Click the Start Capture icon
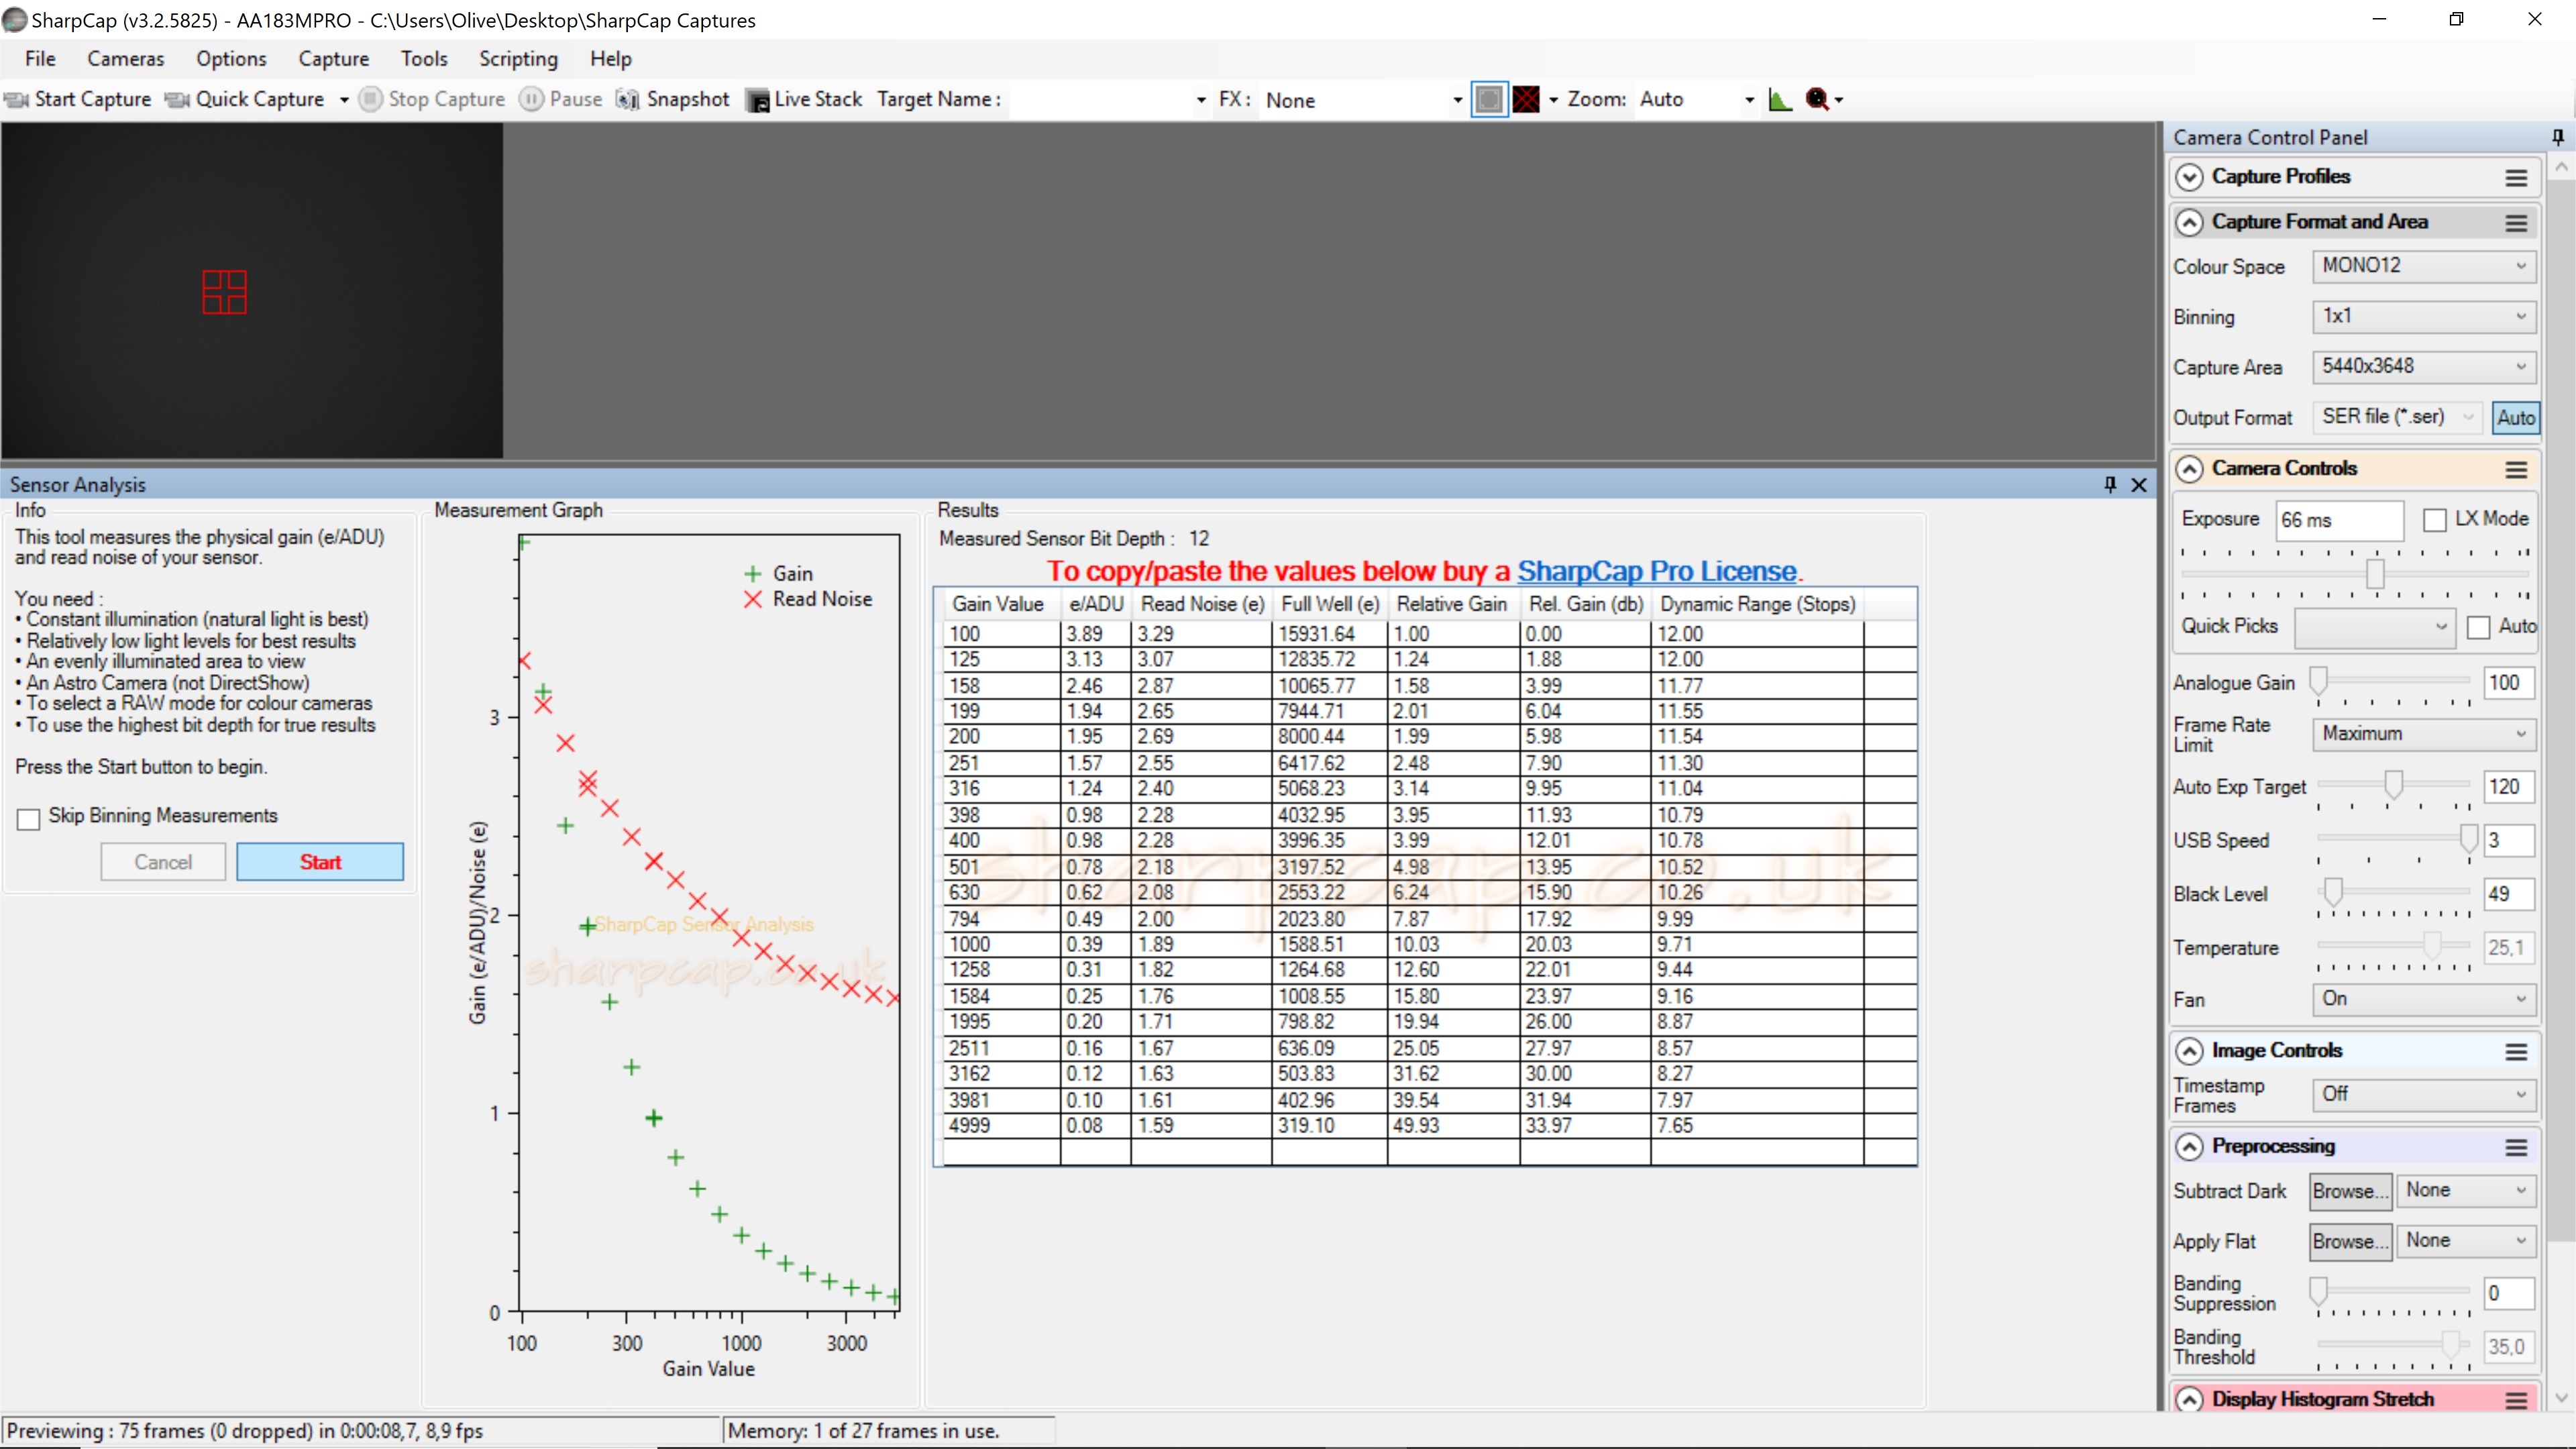The width and height of the screenshot is (2576, 1449). (16, 99)
